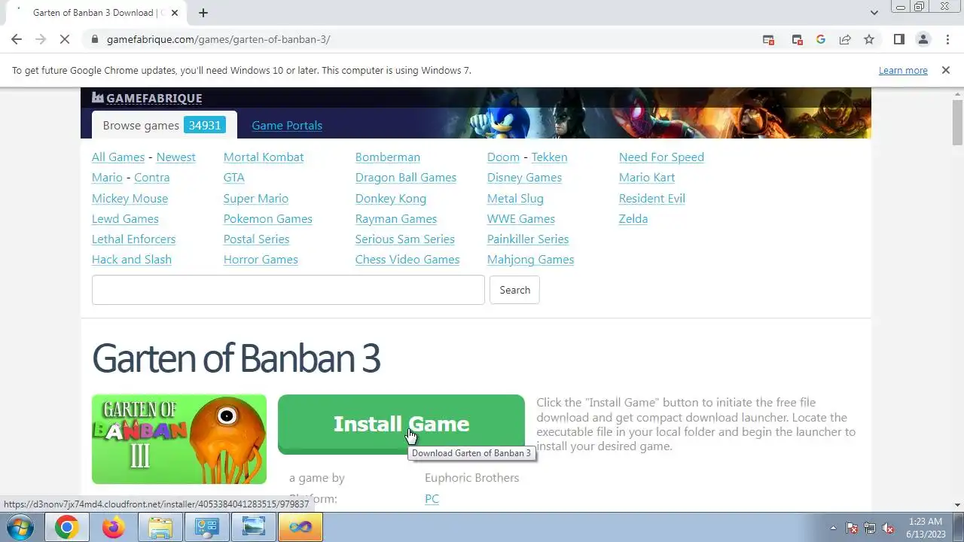
Task: Open the Dragon Ball Games link
Action: tap(406, 177)
